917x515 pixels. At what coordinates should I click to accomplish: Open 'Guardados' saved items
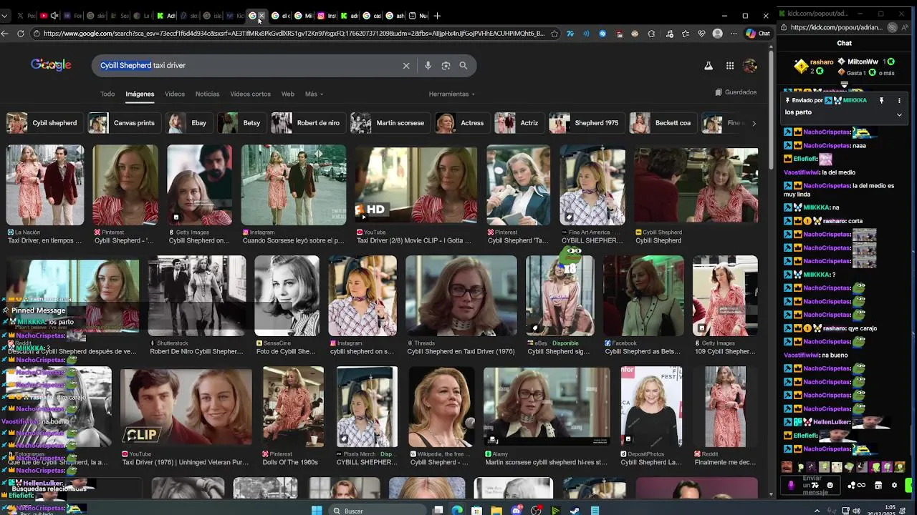tap(736, 92)
